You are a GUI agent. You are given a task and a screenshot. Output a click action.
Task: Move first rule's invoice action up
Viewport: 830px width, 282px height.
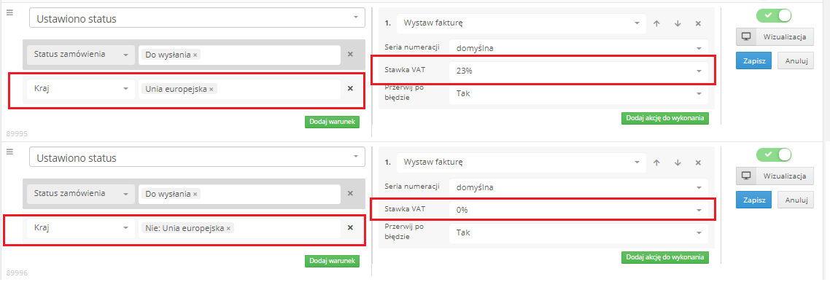point(656,23)
